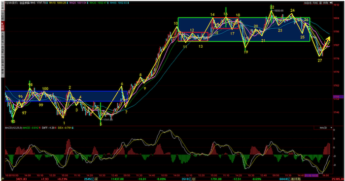345x181 pixels.
Task: Click the arrow icon after the DIFF value
Action: point(56,127)
